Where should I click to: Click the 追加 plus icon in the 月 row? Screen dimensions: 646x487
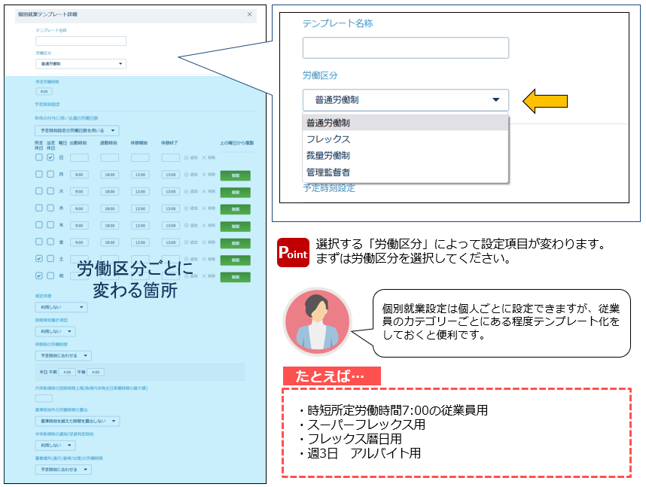click(x=187, y=175)
